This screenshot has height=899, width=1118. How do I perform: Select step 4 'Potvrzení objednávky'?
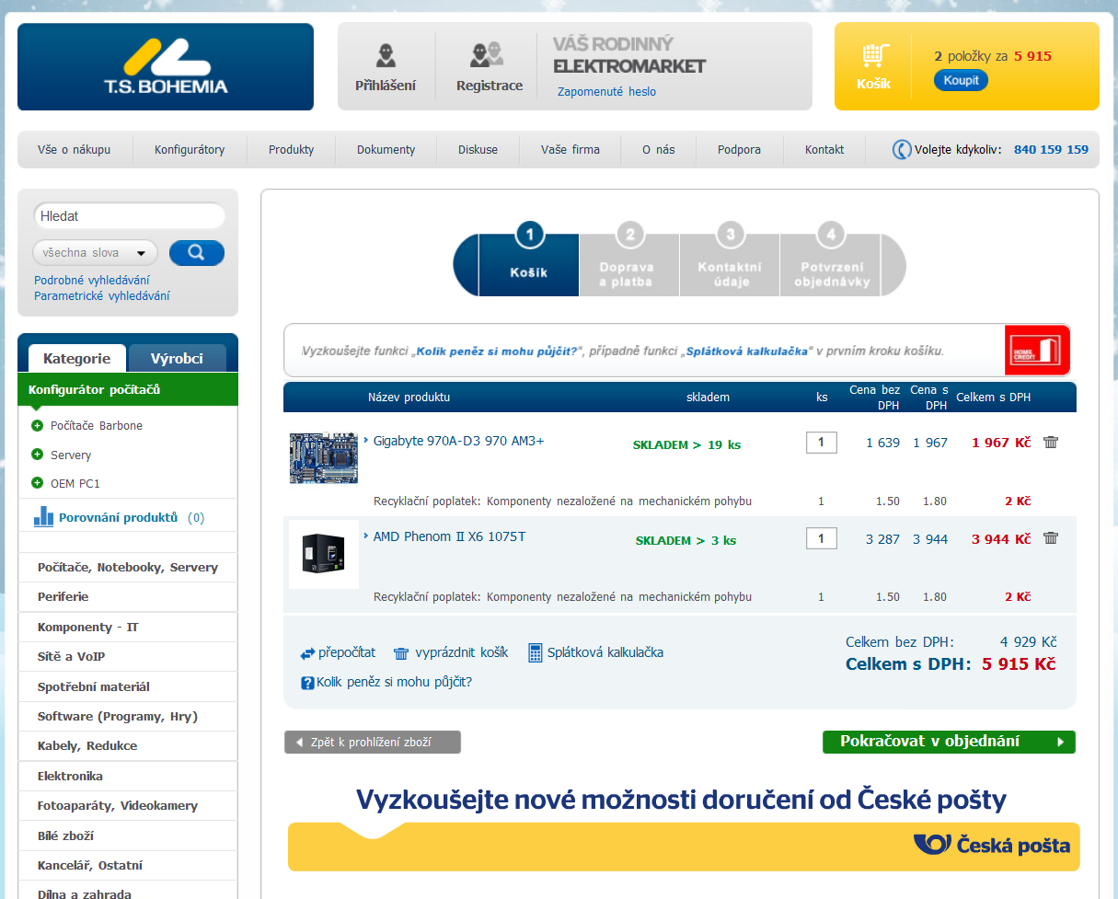pyautogui.click(x=832, y=265)
